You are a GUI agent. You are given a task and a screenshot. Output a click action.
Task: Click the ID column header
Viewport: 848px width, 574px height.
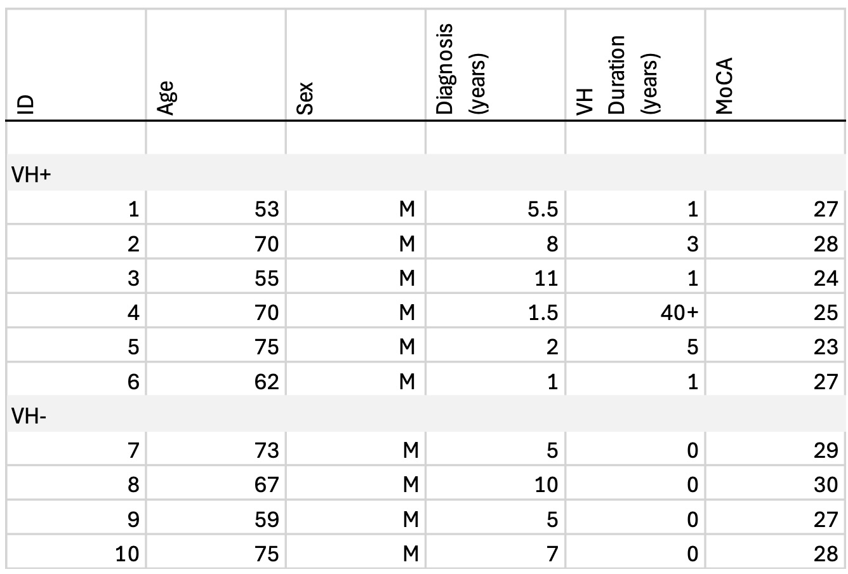pyautogui.click(x=29, y=104)
